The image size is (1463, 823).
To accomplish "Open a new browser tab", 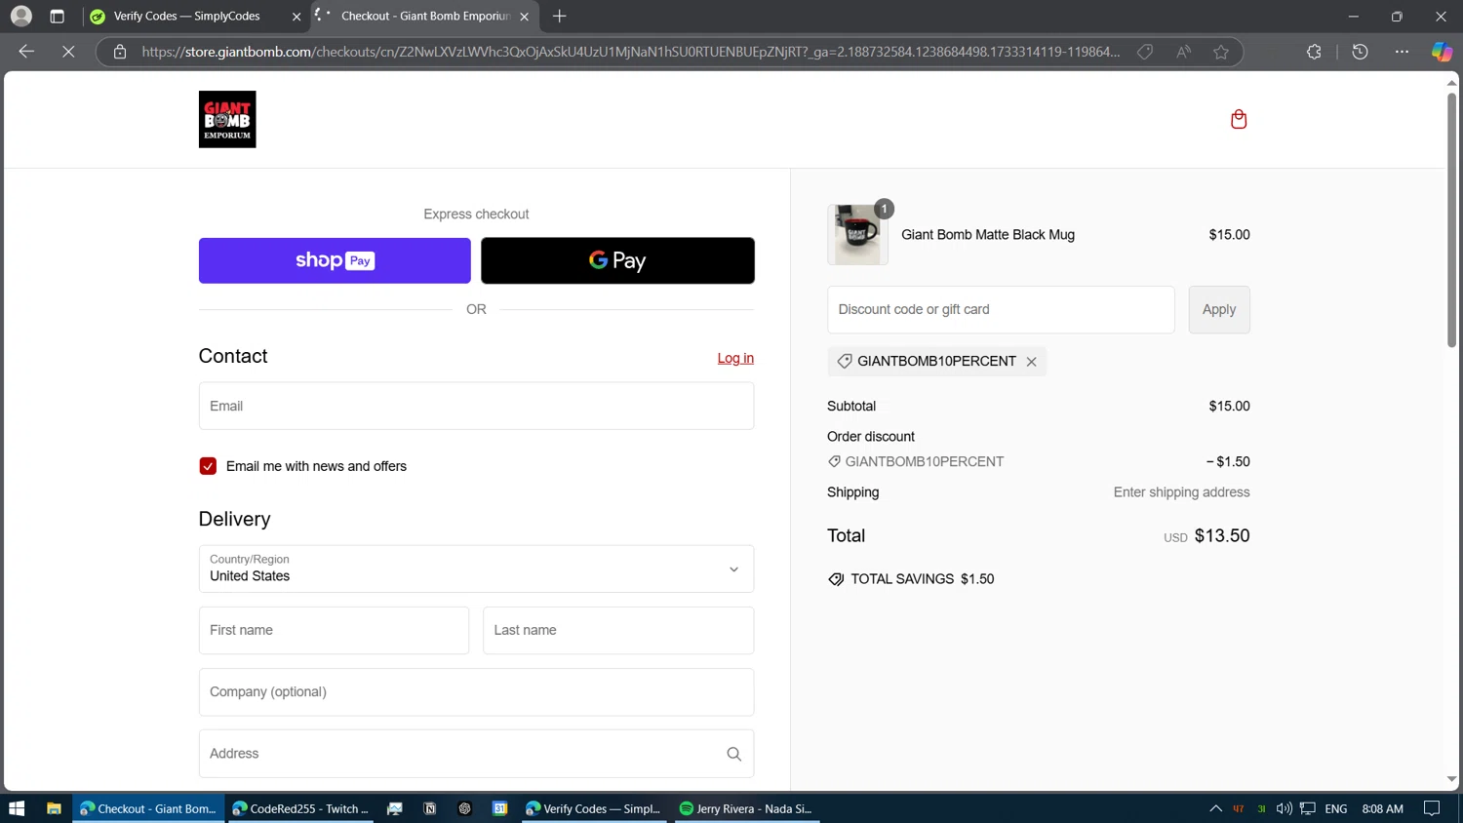I will click(559, 16).
